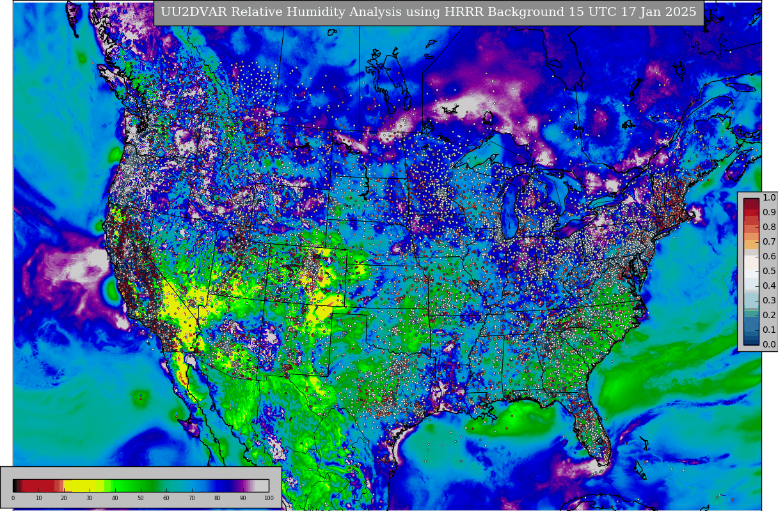This screenshot has width=778, height=511.
Task: Select the purple segment of the humidity colorbar
Action: click(241, 485)
